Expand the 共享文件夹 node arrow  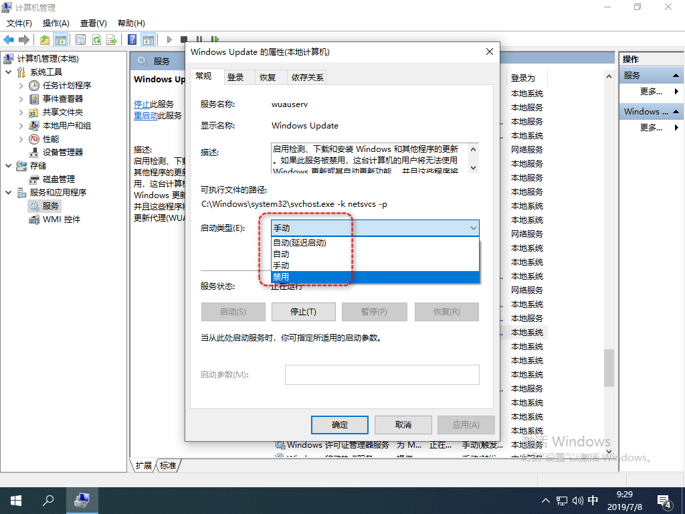(x=21, y=112)
